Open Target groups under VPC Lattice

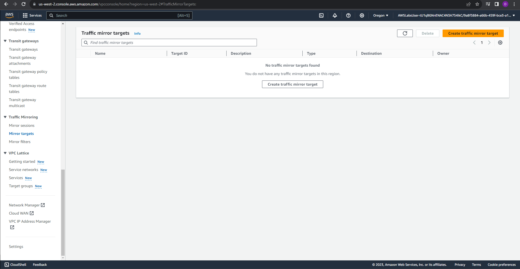(21, 186)
